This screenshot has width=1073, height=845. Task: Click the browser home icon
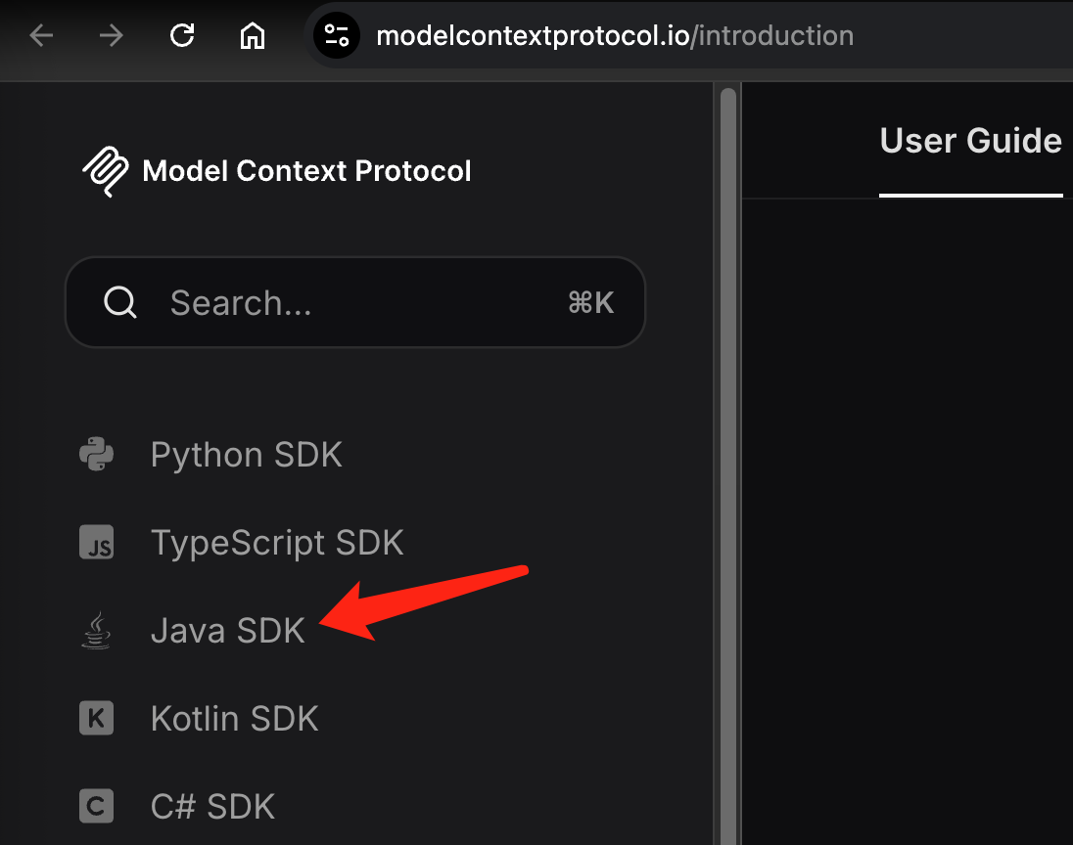pyautogui.click(x=252, y=35)
